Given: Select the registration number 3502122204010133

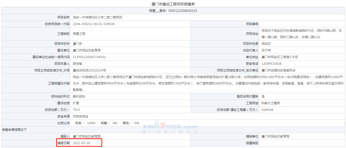Looking at the screenshot, I should [183, 11].
